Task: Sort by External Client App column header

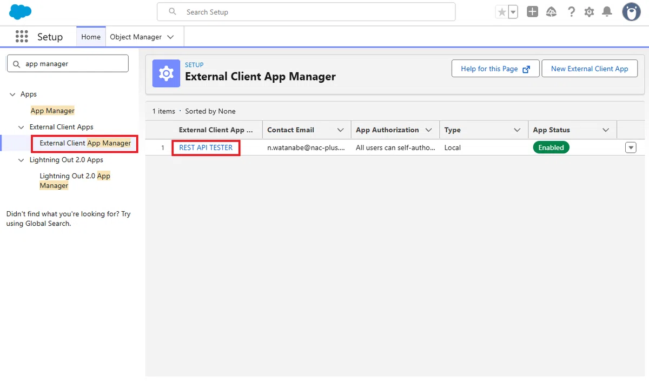Action: pyautogui.click(x=216, y=130)
